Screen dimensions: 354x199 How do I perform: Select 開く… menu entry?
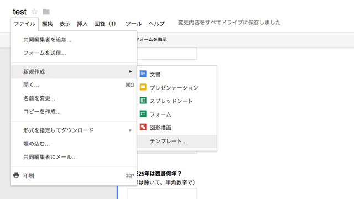click(x=74, y=85)
